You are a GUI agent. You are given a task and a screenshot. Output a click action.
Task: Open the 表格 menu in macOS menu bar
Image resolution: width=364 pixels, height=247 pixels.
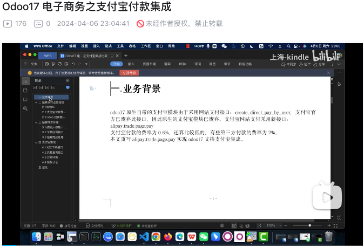click(x=132, y=46)
